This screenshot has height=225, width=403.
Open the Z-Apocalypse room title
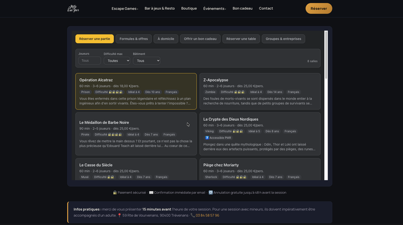(x=216, y=80)
